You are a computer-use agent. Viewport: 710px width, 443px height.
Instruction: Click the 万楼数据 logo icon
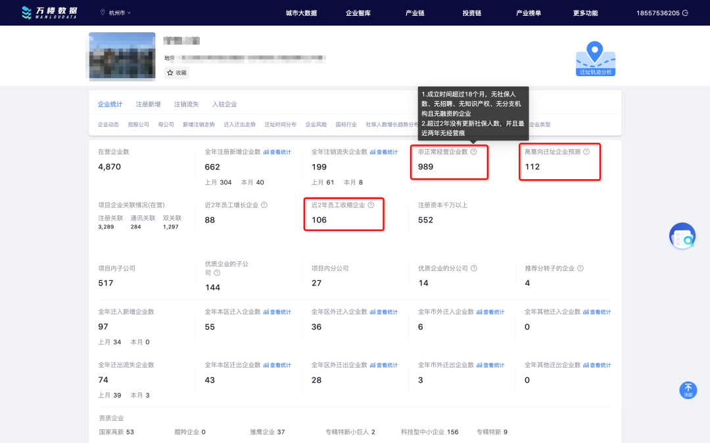point(28,12)
